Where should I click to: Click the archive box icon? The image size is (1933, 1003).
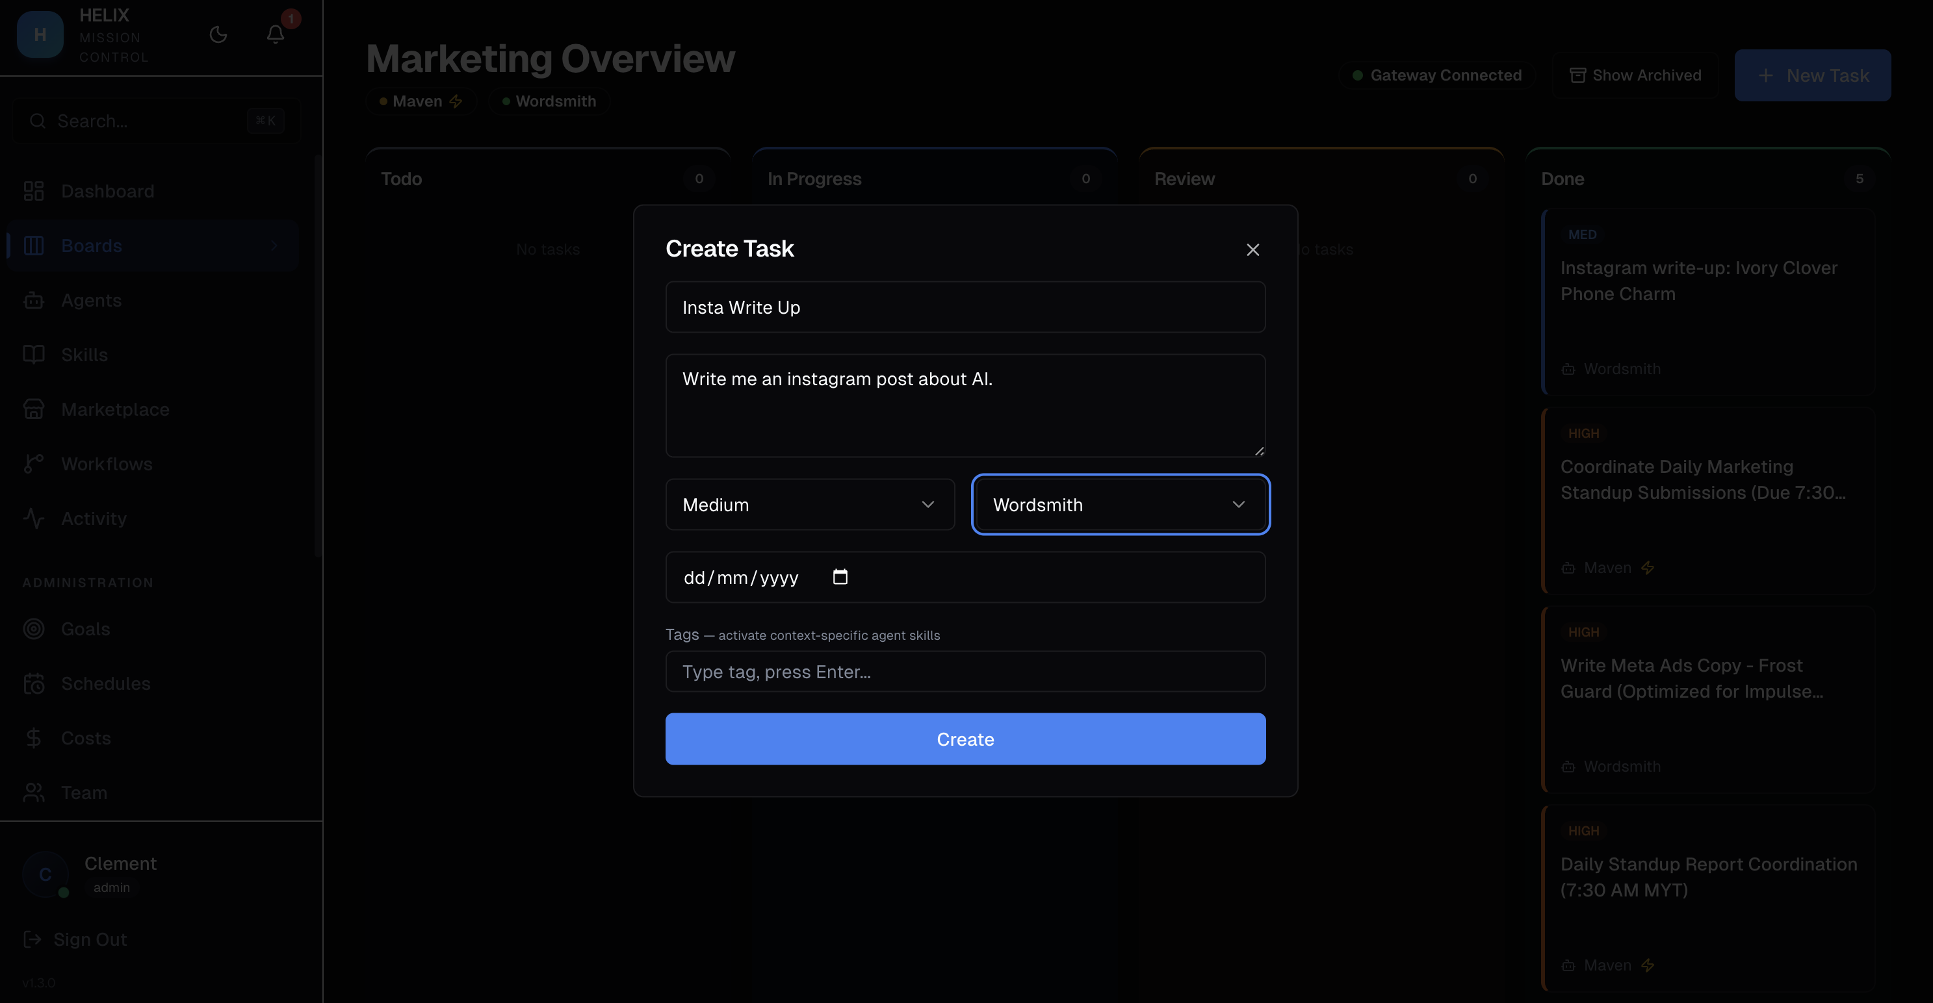1577,75
